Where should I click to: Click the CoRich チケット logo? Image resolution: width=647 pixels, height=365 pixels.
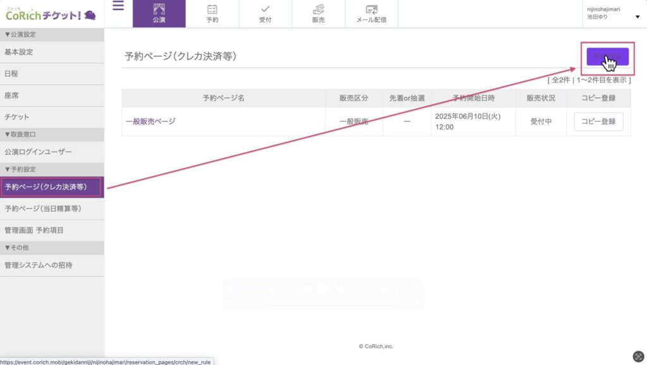tap(51, 14)
